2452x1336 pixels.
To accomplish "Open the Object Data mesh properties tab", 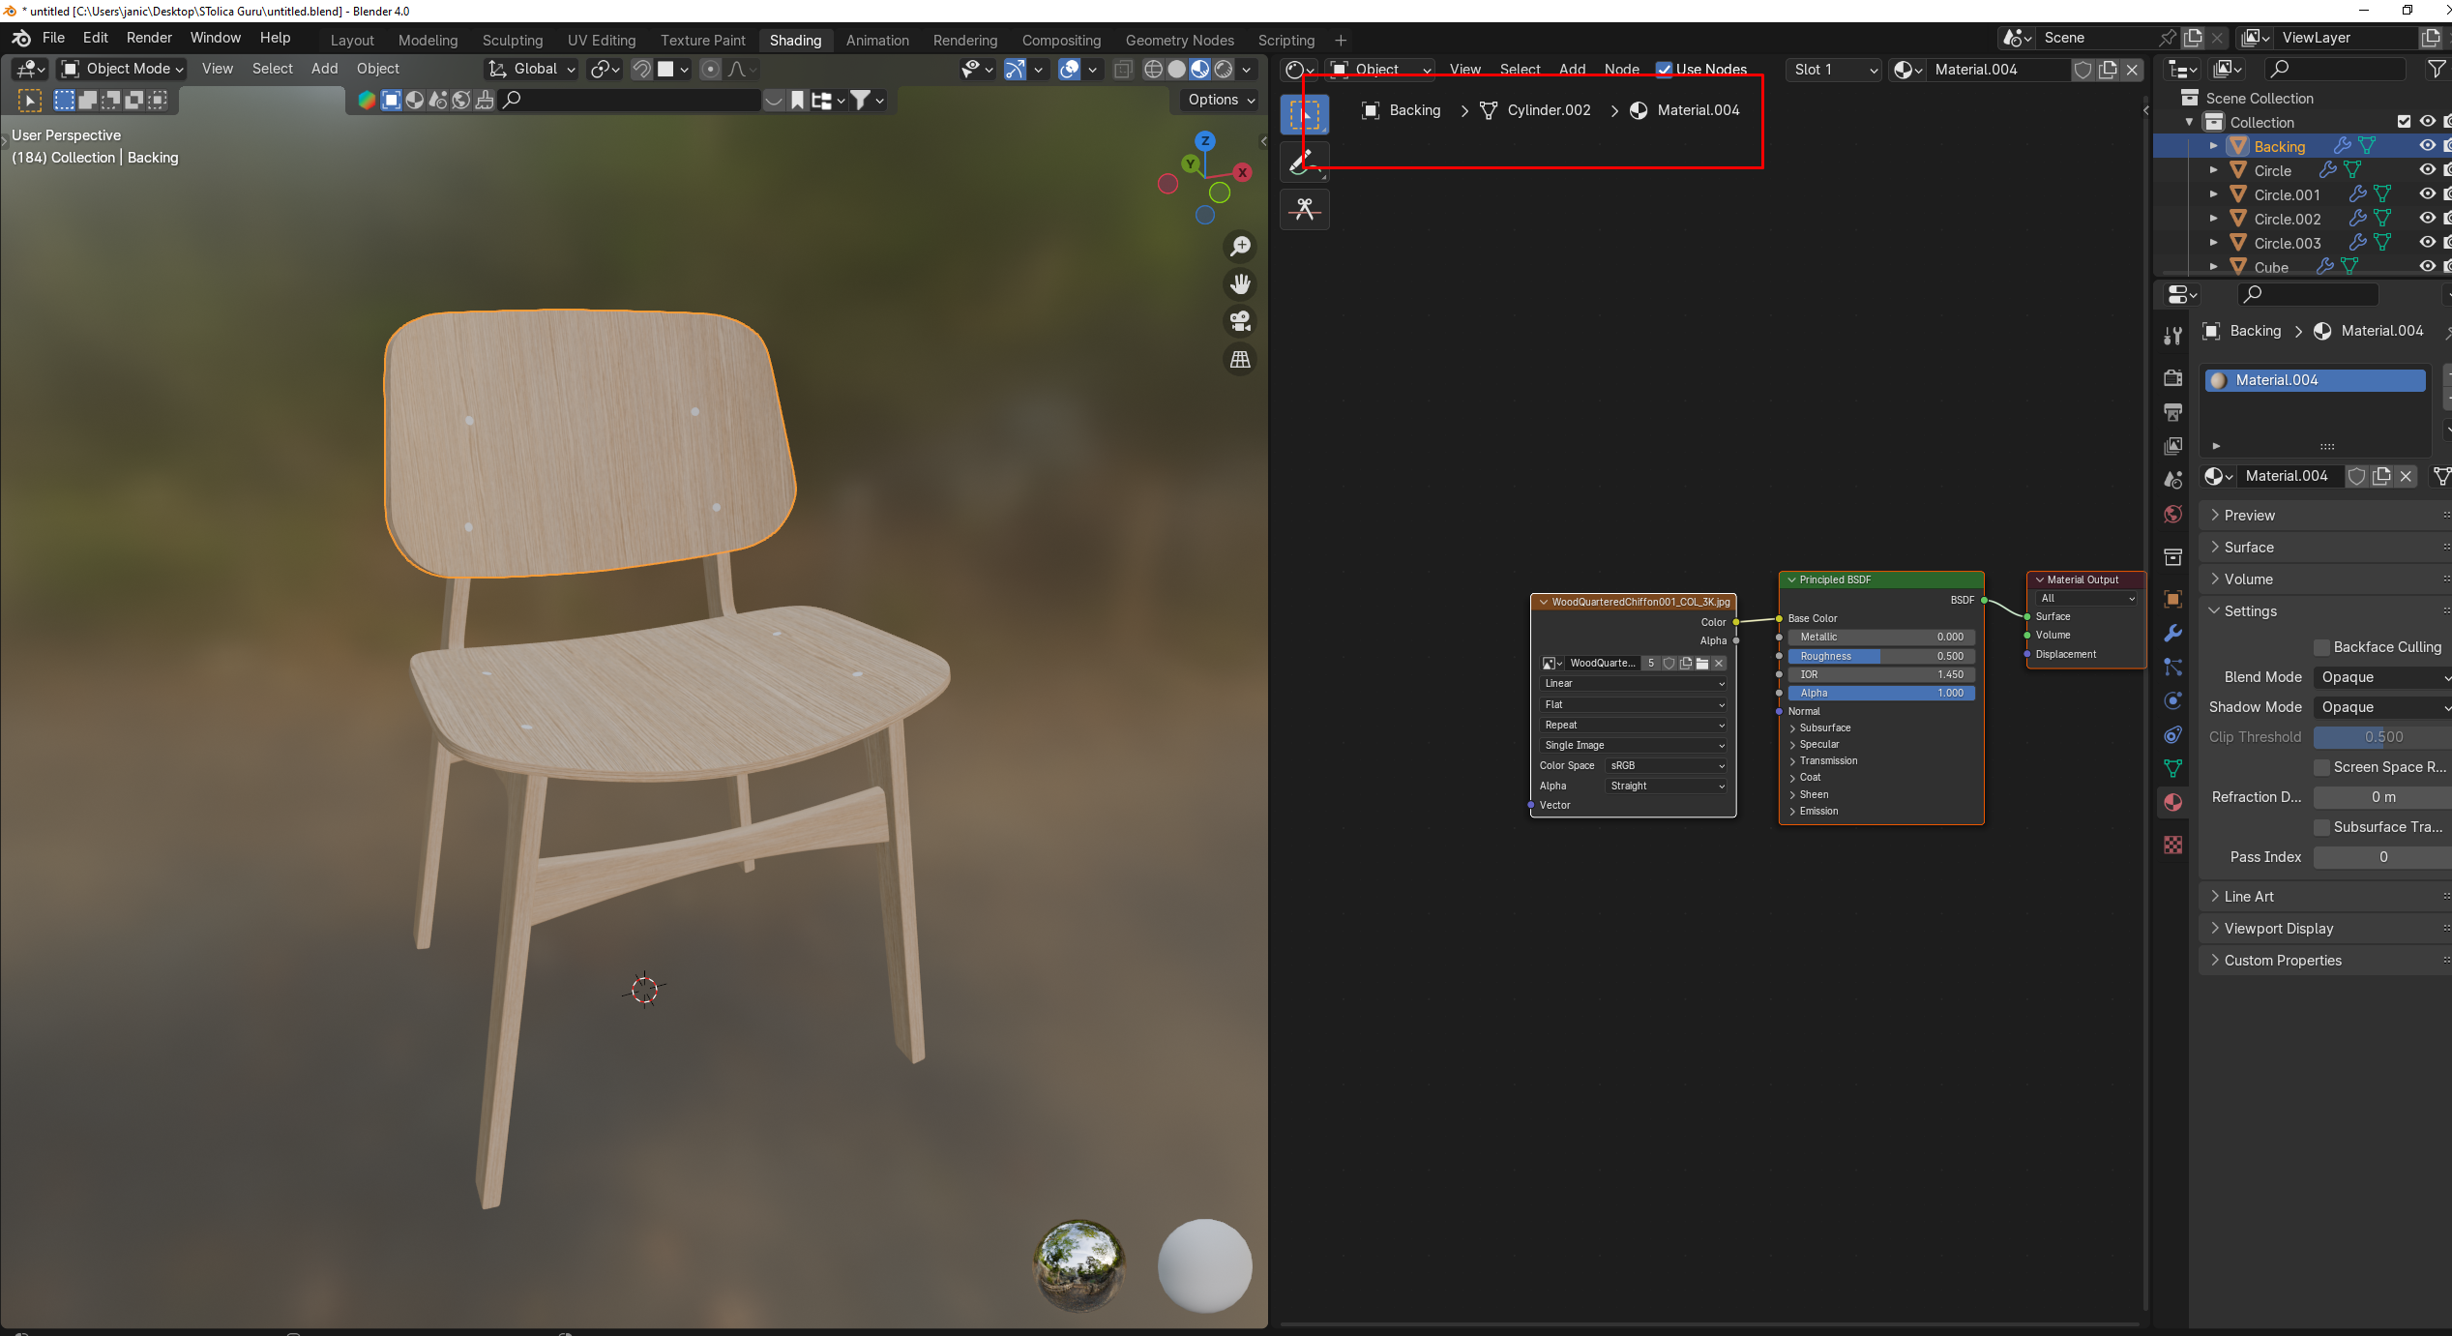I will 2172,768.
